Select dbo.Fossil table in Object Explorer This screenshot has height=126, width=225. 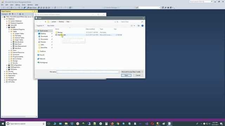18,44
